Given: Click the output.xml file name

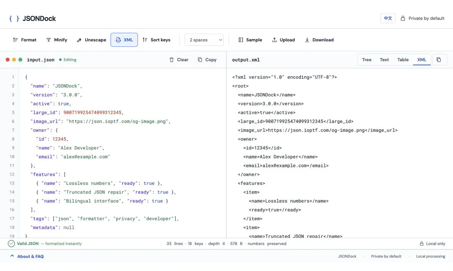Looking at the screenshot, I should click(246, 60).
